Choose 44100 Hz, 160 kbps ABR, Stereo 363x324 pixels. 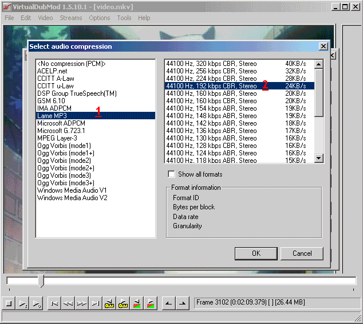pyautogui.click(x=239, y=93)
